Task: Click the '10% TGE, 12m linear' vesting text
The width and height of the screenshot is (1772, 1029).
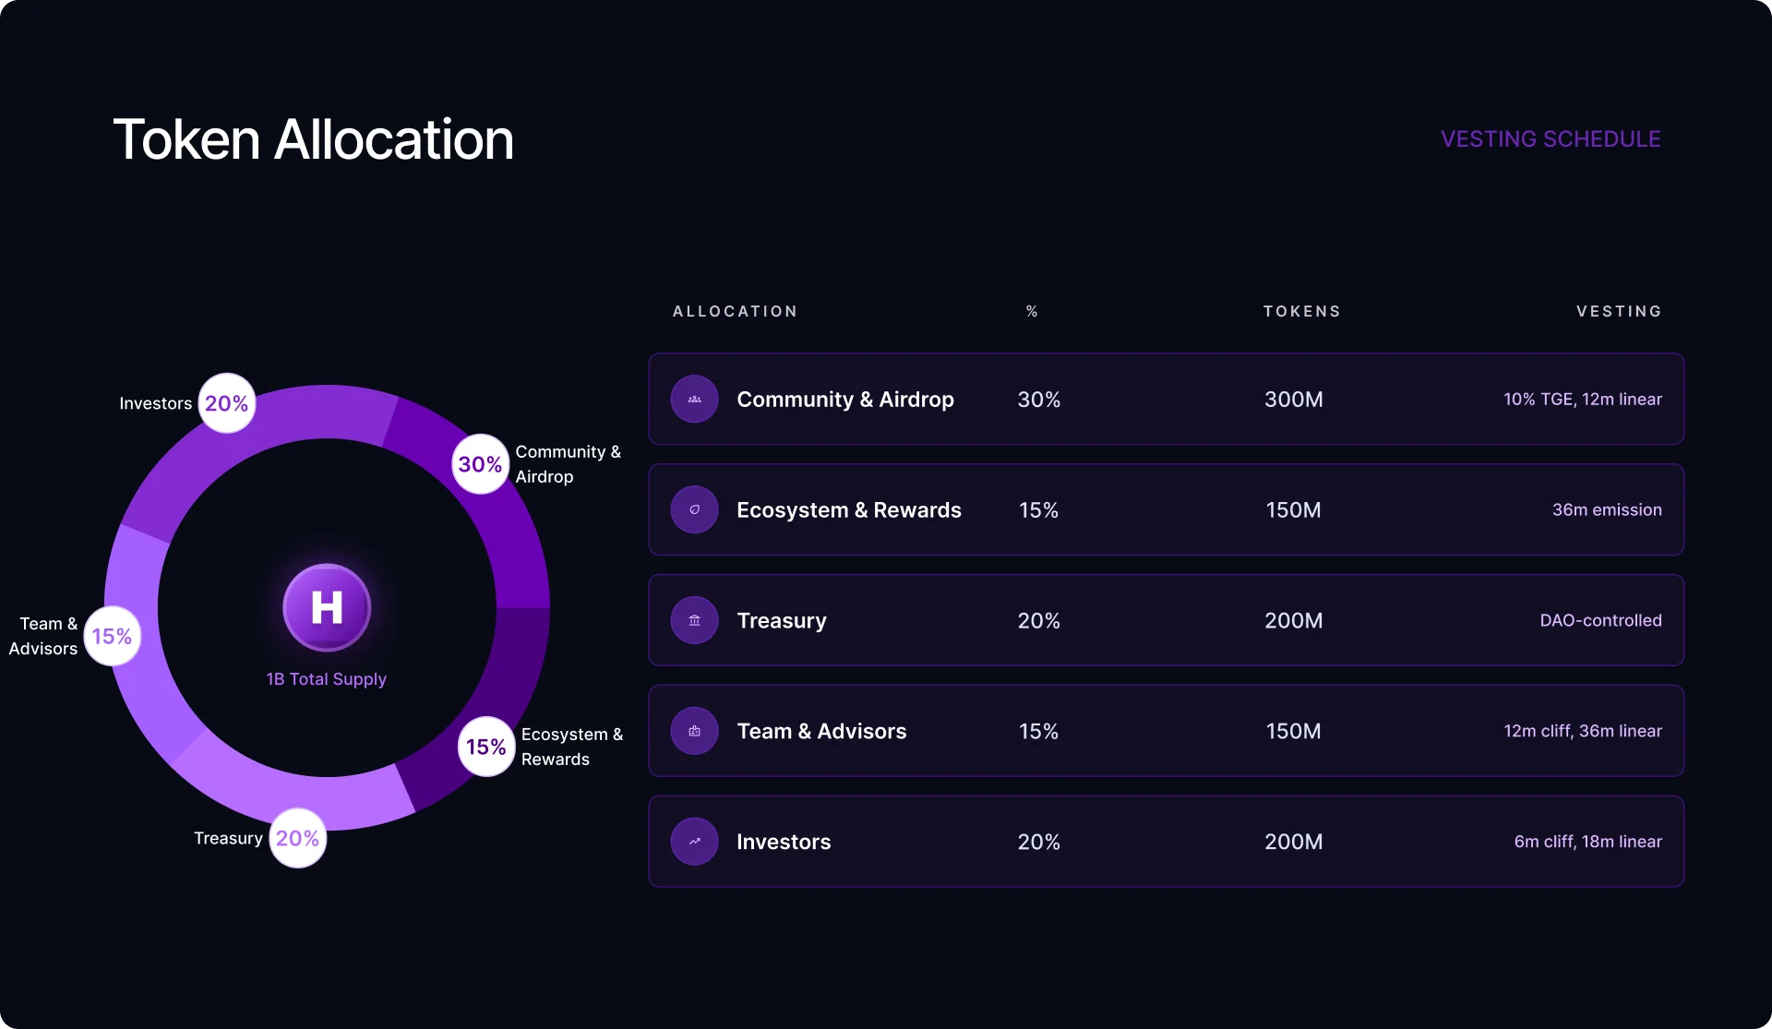Action: click(x=1583, y=400)
